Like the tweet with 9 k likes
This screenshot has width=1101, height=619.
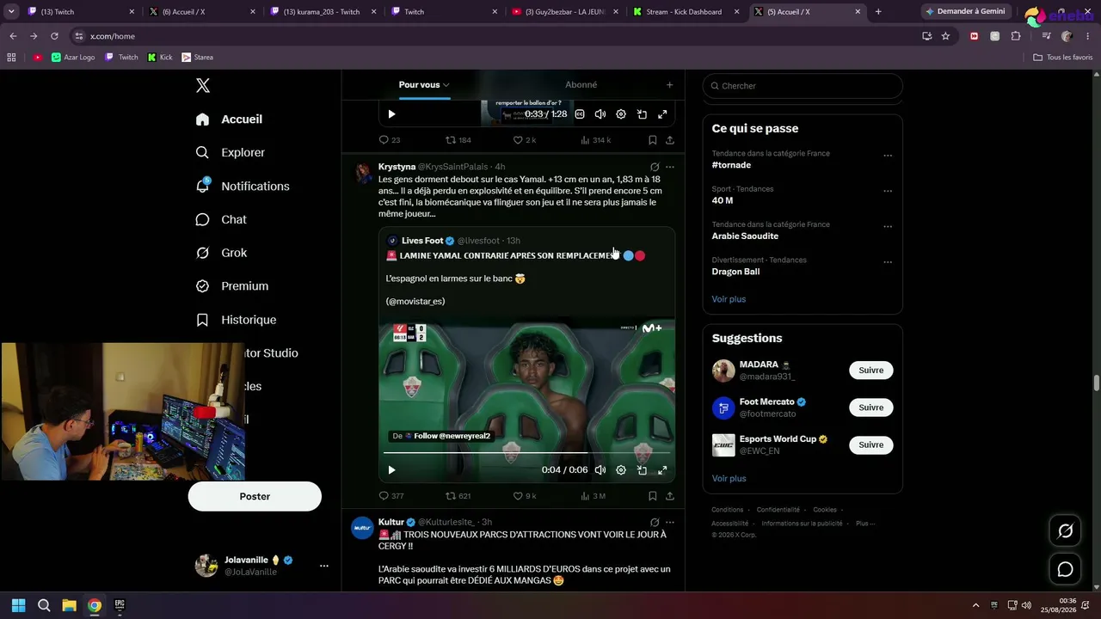pos(525,496)
